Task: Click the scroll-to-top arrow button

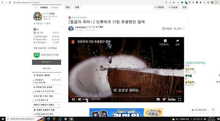Action: [x=213, y=110]
